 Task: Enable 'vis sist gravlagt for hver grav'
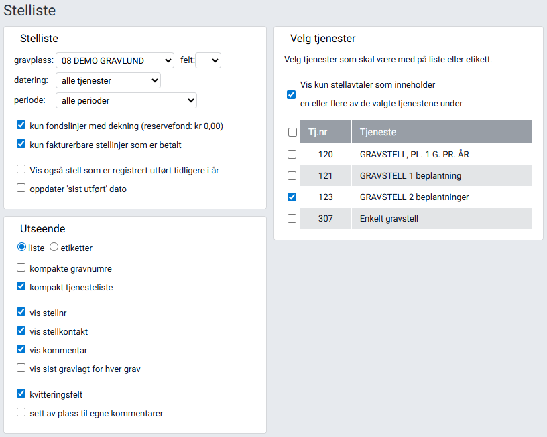pyautogui.click(x=20, y=368)
